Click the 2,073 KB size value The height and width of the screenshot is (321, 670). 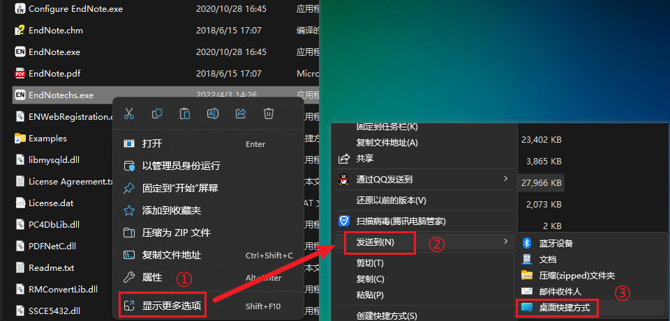[544, 204]
